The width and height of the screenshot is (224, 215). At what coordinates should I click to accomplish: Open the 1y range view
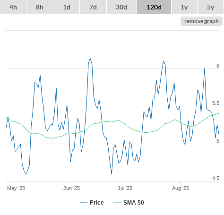(184, 7)
